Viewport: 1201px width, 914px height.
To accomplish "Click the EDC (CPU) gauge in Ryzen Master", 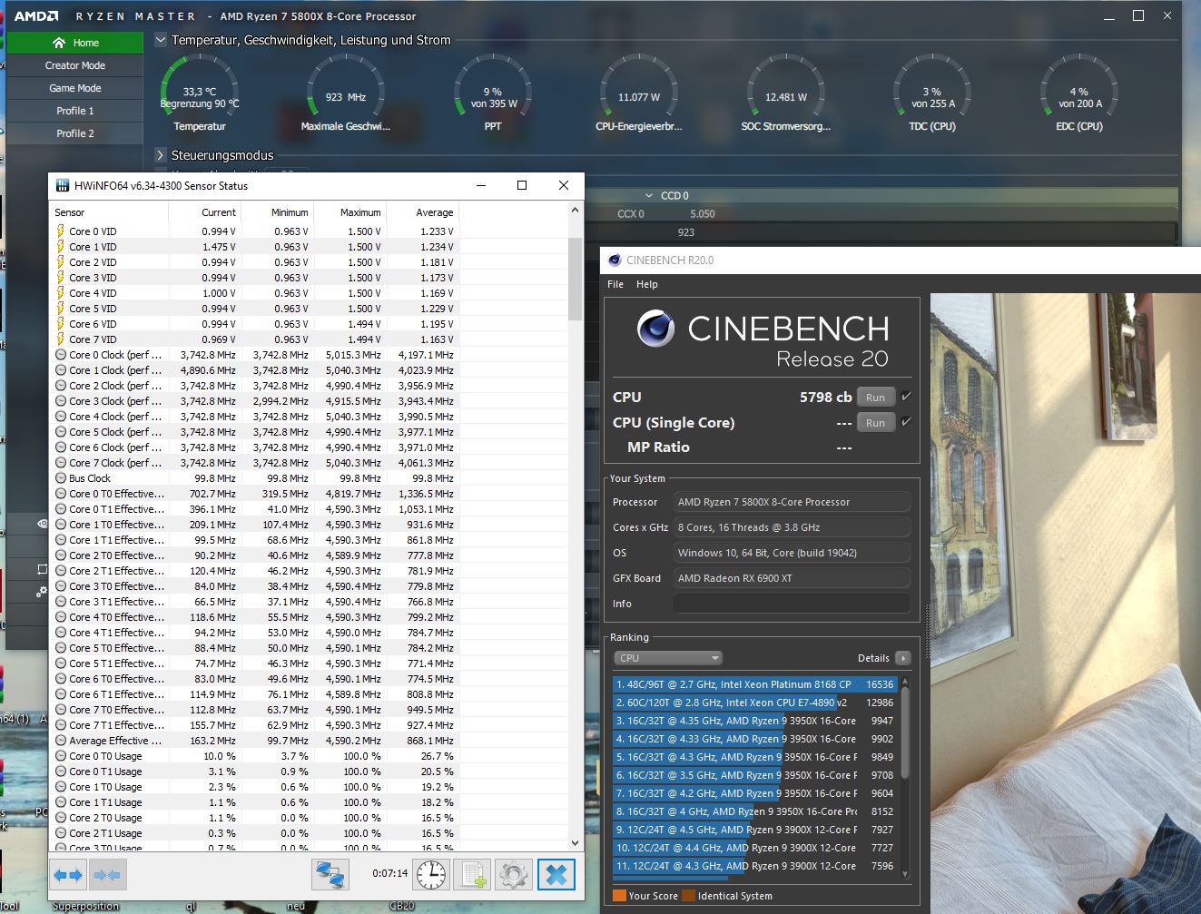I will coord(1079,93).
